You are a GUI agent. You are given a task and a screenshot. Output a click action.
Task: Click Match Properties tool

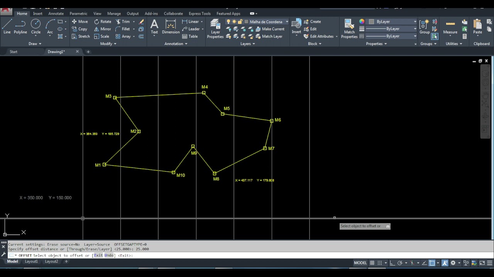click(349, 29)
